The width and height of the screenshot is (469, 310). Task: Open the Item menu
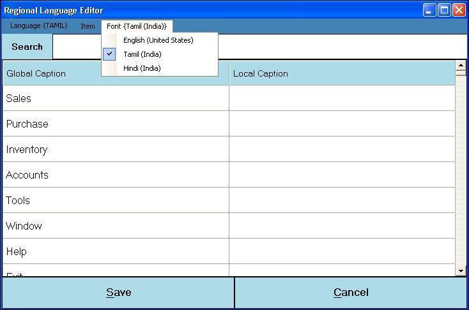[88, 26]
